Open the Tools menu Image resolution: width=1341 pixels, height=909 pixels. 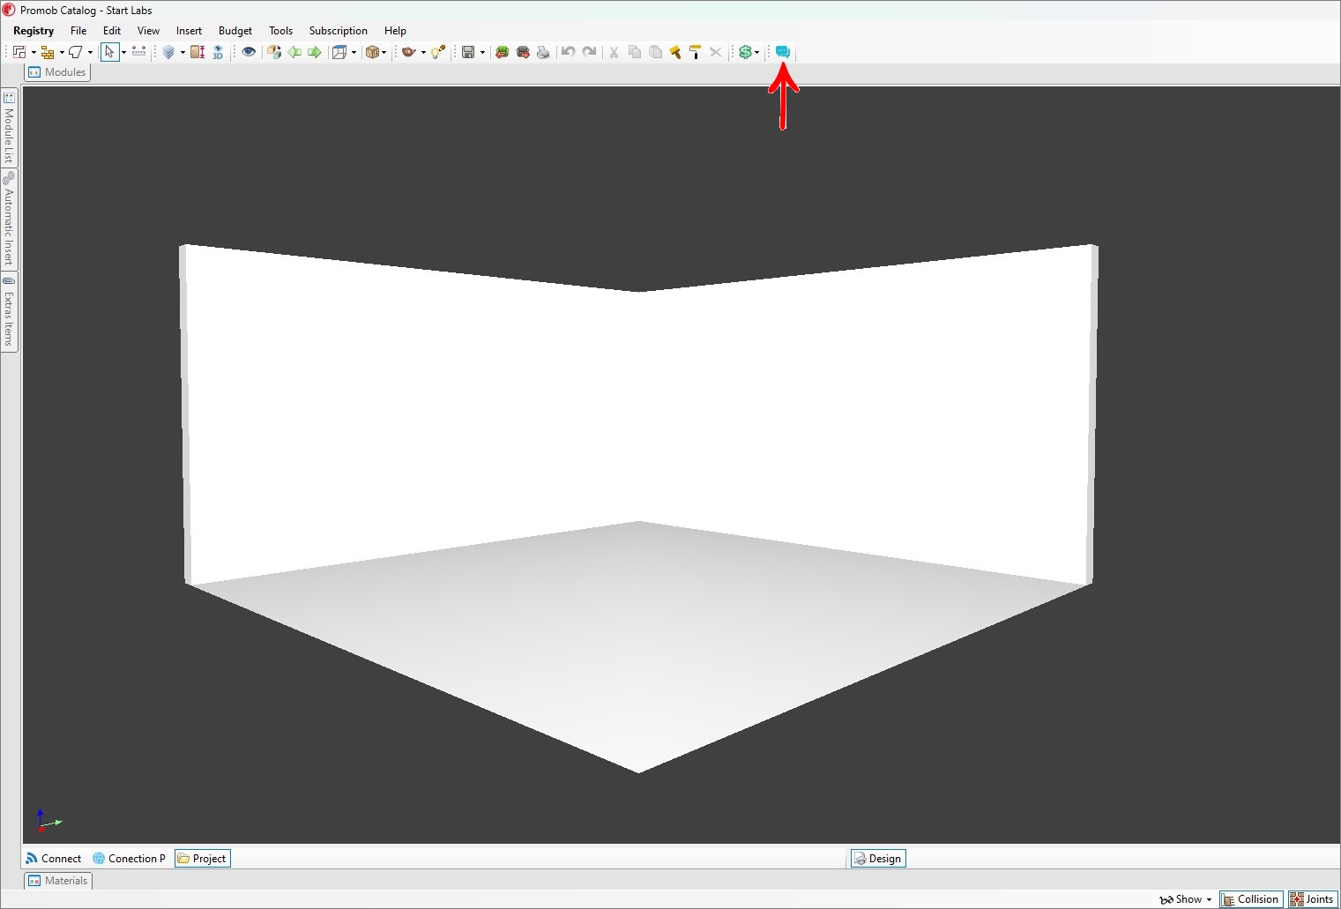(280, 31)
